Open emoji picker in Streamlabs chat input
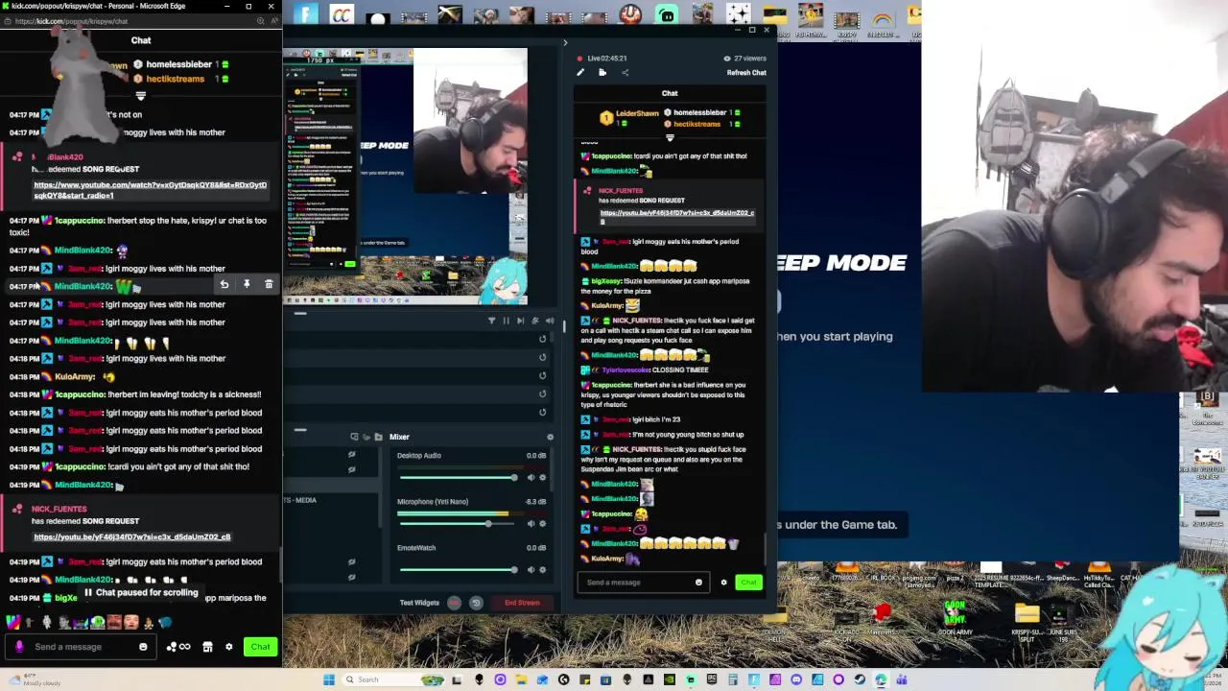The width and height of the screenshot is (1228, 691). coord(698,583)
